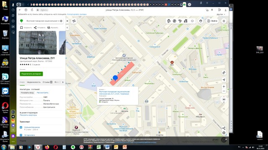Clear the search field with the round X
This screenshot has width=268, height=150.
click(x=61, y=21)
